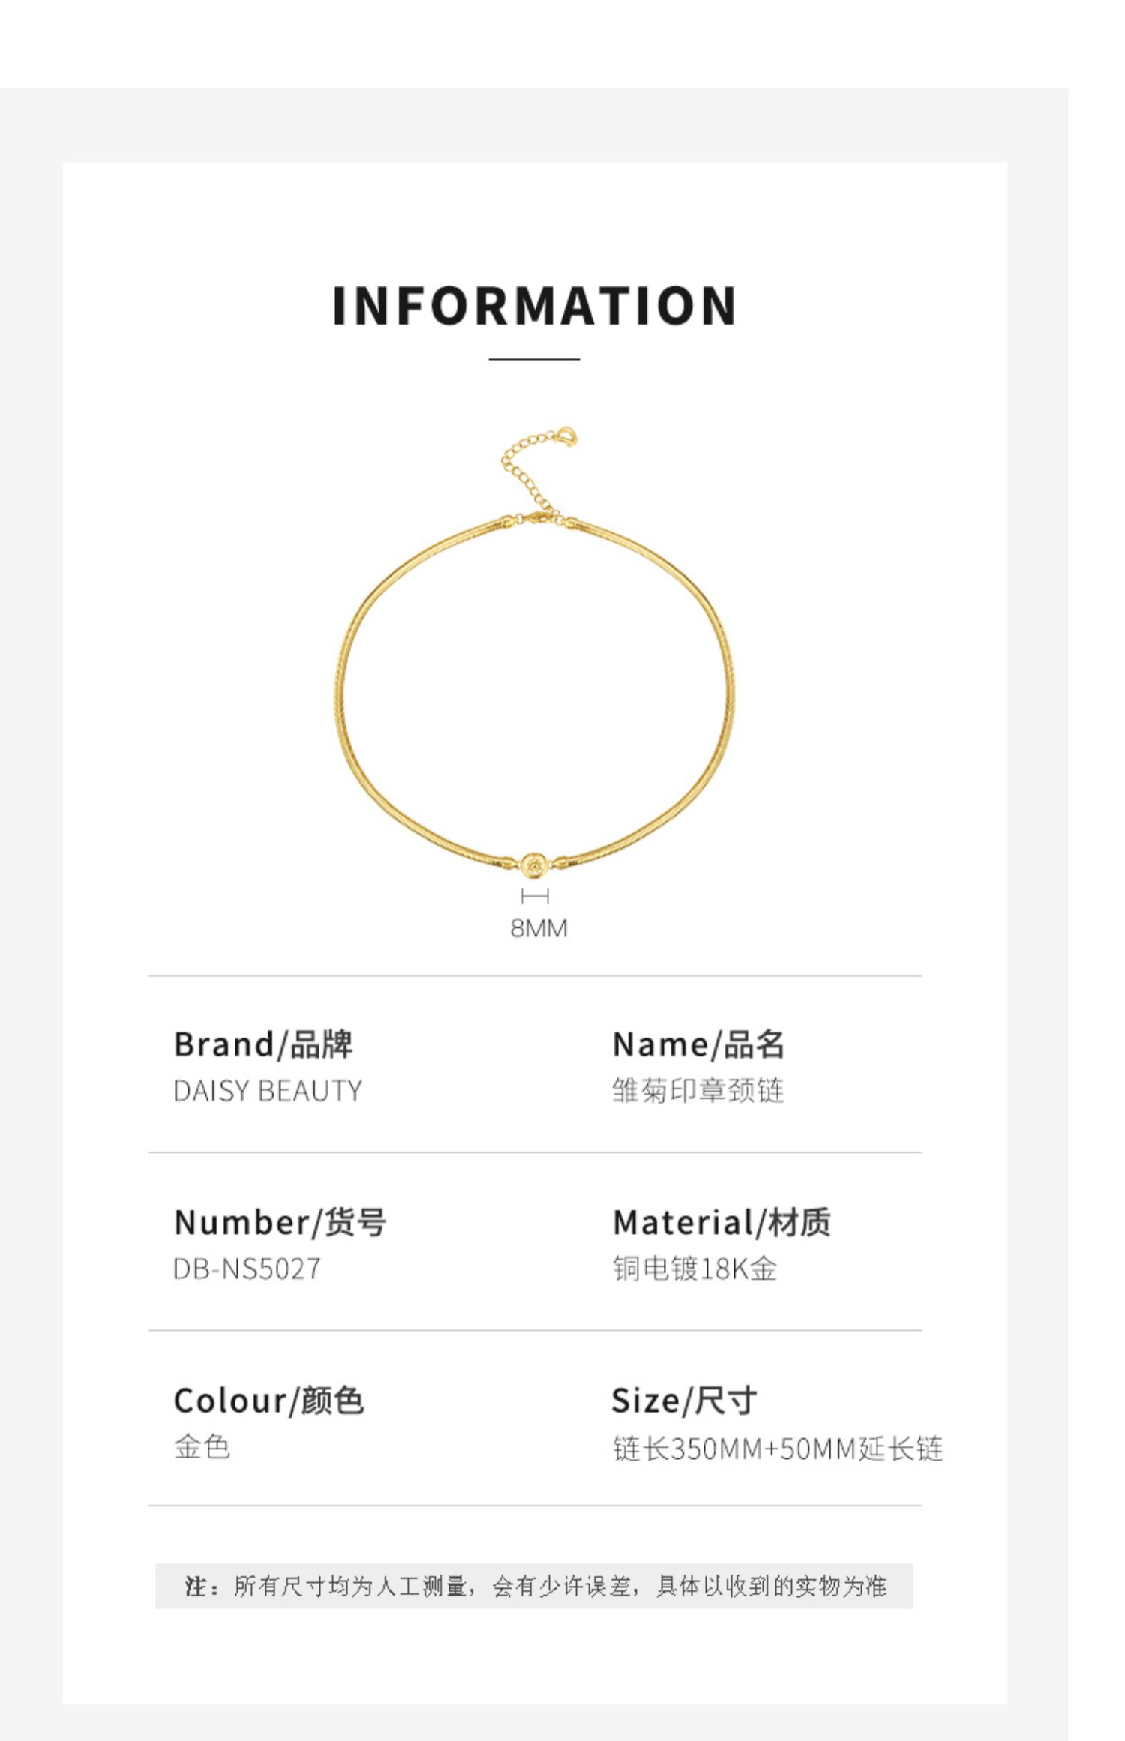Image resolution: width=1125 pixels, height=1741 pixels.
Task: Select the 铜电镀18K金 material text
Action: click(694, 1269)
